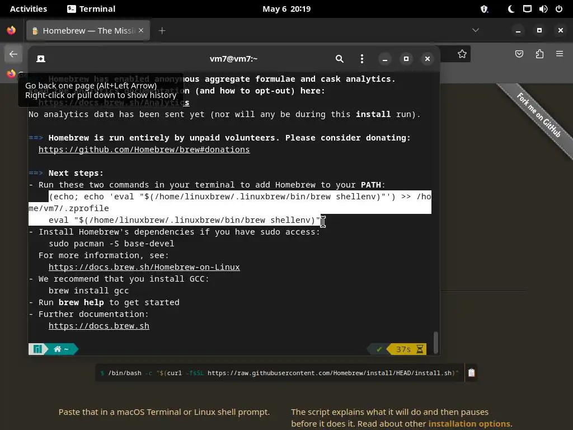Image resolution: width=573 pixels, height=430 pixels.
Task: Open the Terminal app menu
Action: coord(91,9)
